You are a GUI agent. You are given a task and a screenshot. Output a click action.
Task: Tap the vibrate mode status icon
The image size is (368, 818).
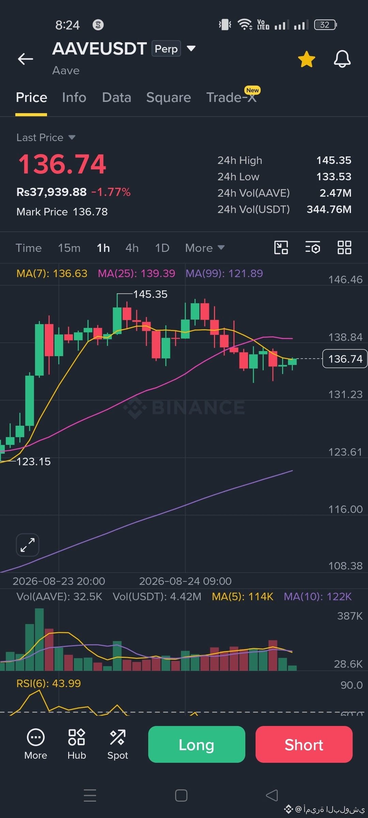click(x=225, y=25)
